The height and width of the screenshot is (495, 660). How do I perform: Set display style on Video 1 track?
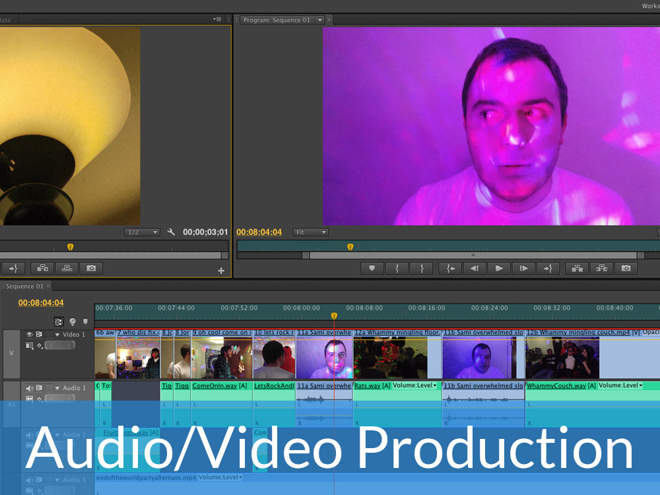[x=30, y=346]
